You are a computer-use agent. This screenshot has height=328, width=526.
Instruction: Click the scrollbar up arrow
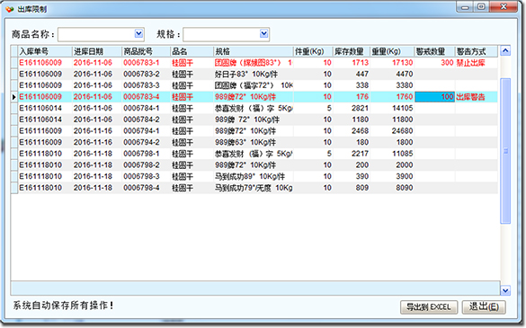pos(505,51)
